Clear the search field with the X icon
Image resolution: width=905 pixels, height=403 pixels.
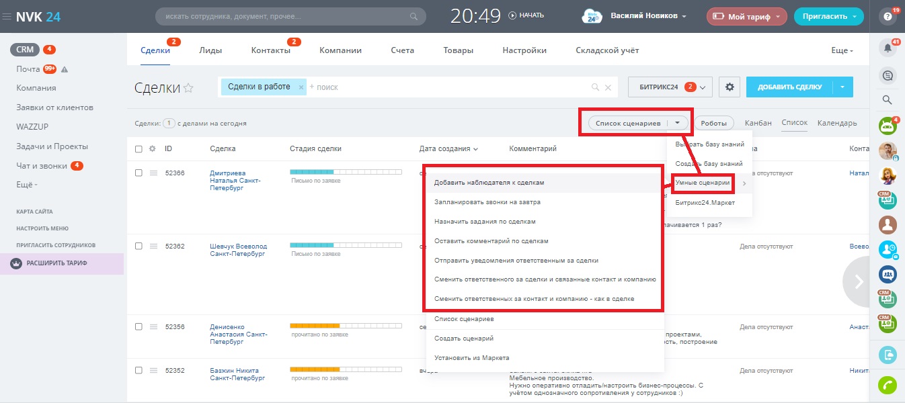click(x=608, y=87)
